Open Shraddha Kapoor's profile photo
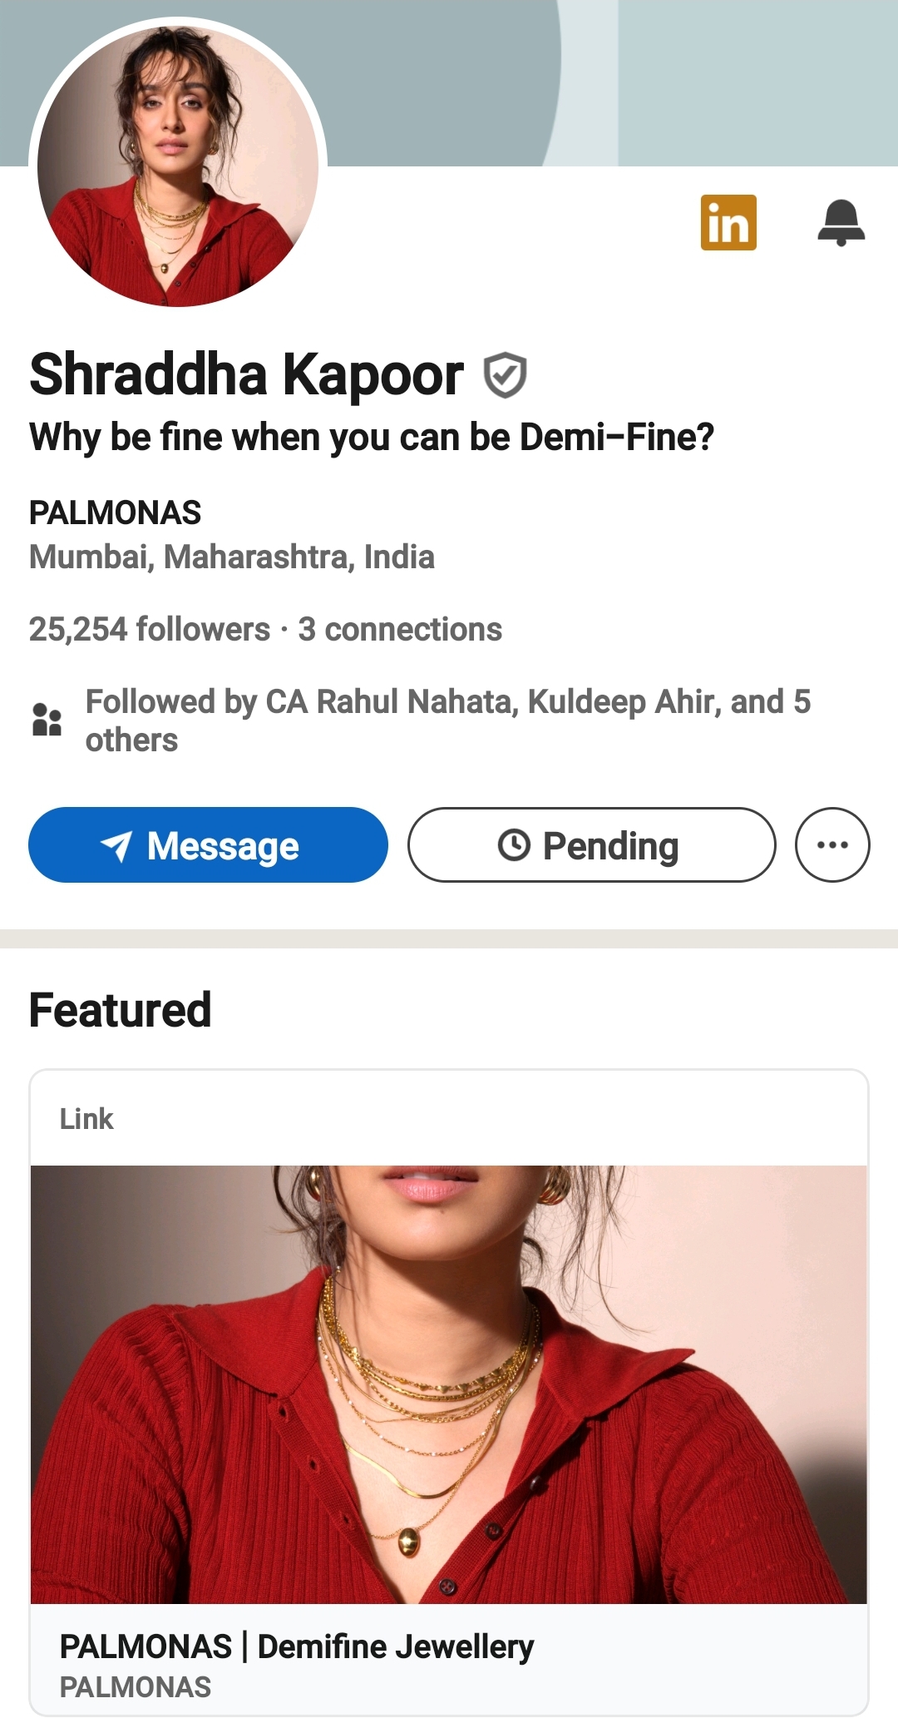 click(178, 165)
